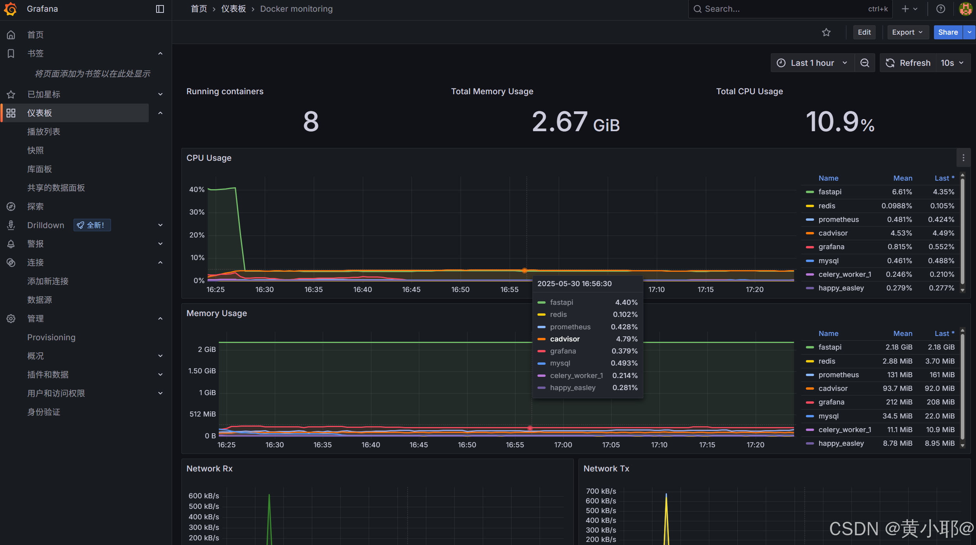Open the 10s refresh interval dropdown
Screen dimensions: 976x545
coord(952,63)
